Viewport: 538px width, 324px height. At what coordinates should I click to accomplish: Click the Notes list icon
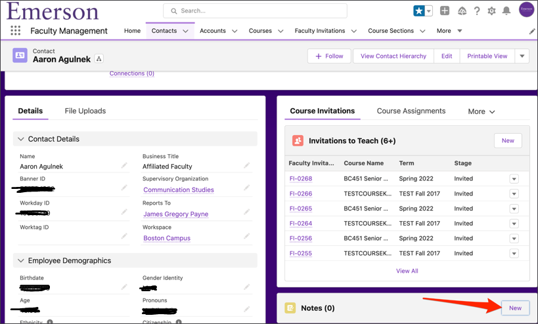click(290, 308)
